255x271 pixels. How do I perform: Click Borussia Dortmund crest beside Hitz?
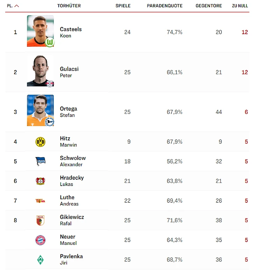pos(41,141)
